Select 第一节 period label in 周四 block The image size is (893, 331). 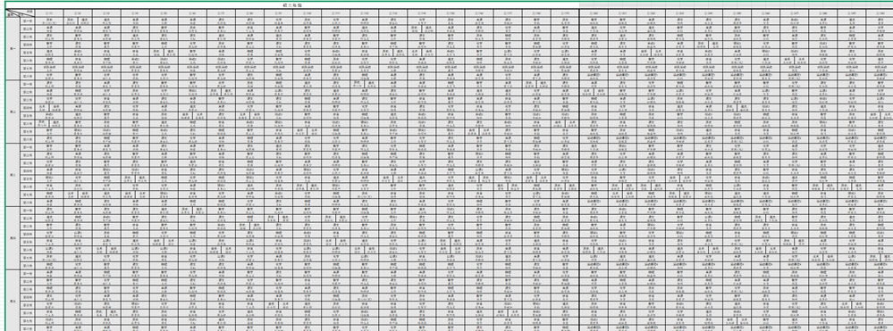(x=28, y=211)
